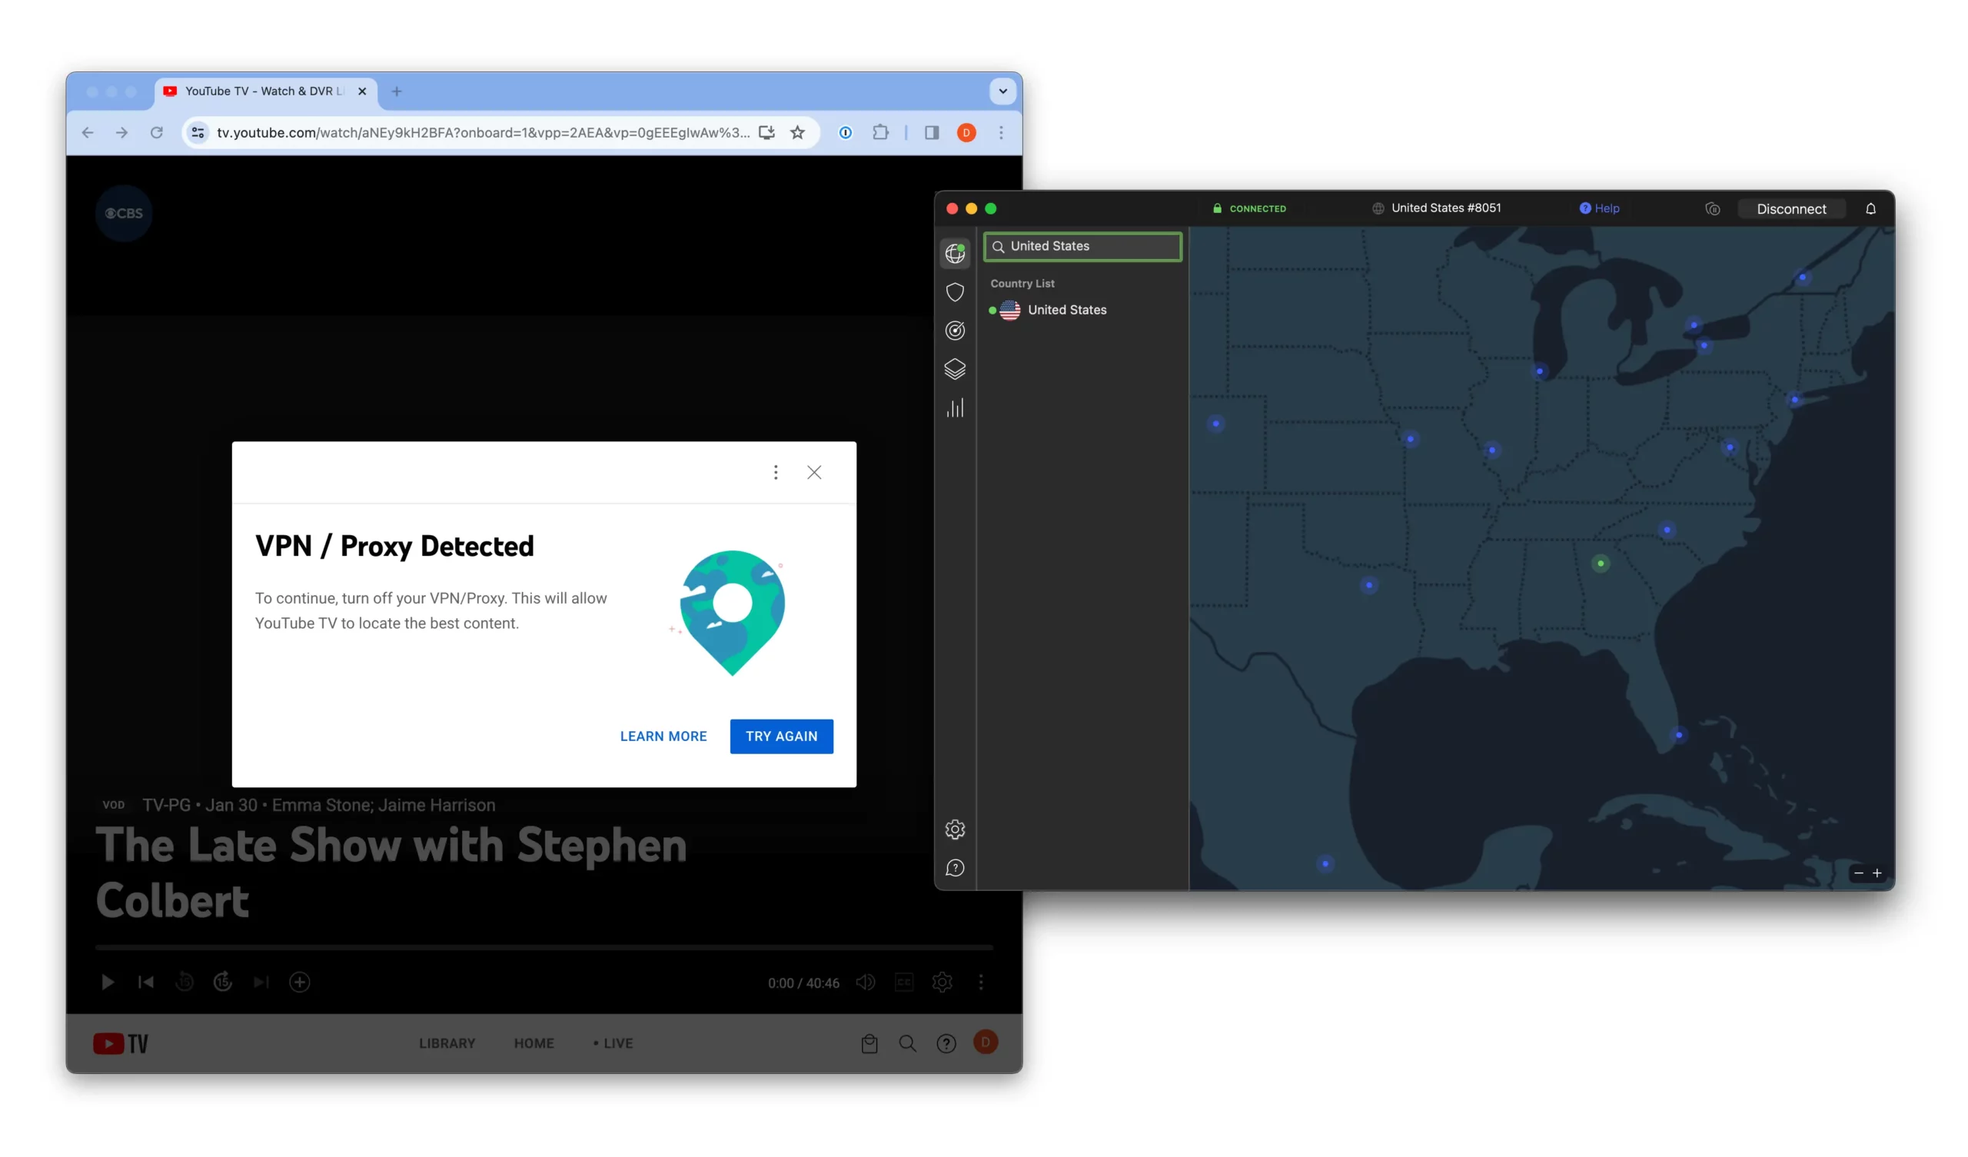Rewind 15 seconds in the player

pos(184,982)
